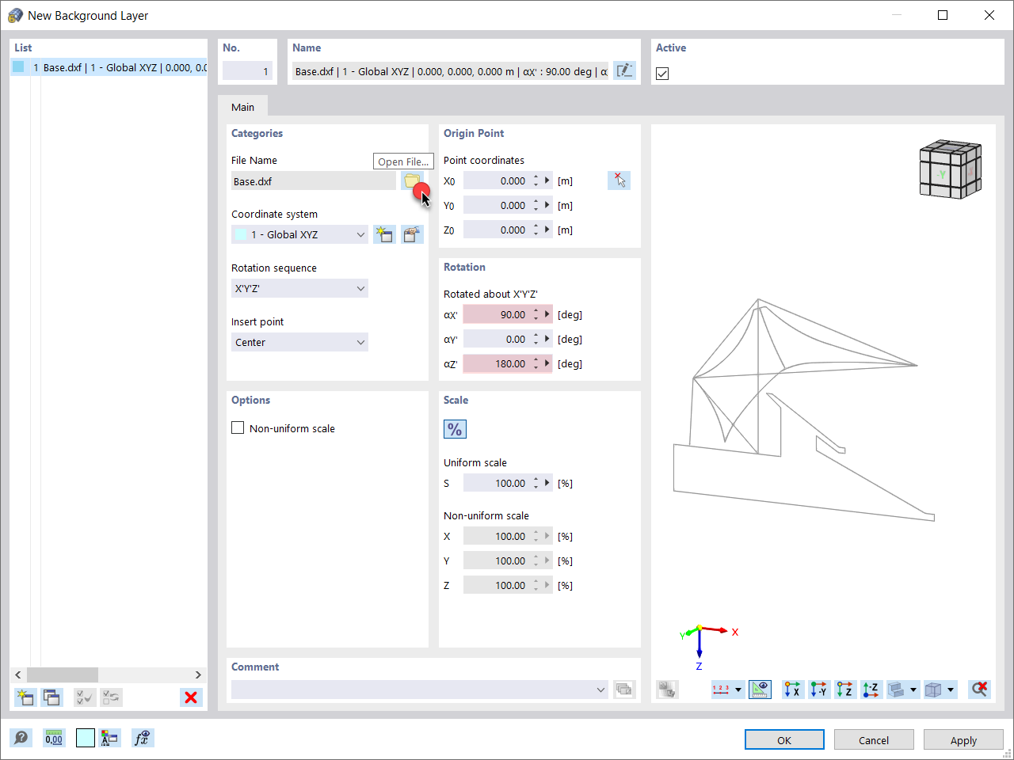
Task: Open uniform scale S arrow menu button
Action: (x=547, y=483)
